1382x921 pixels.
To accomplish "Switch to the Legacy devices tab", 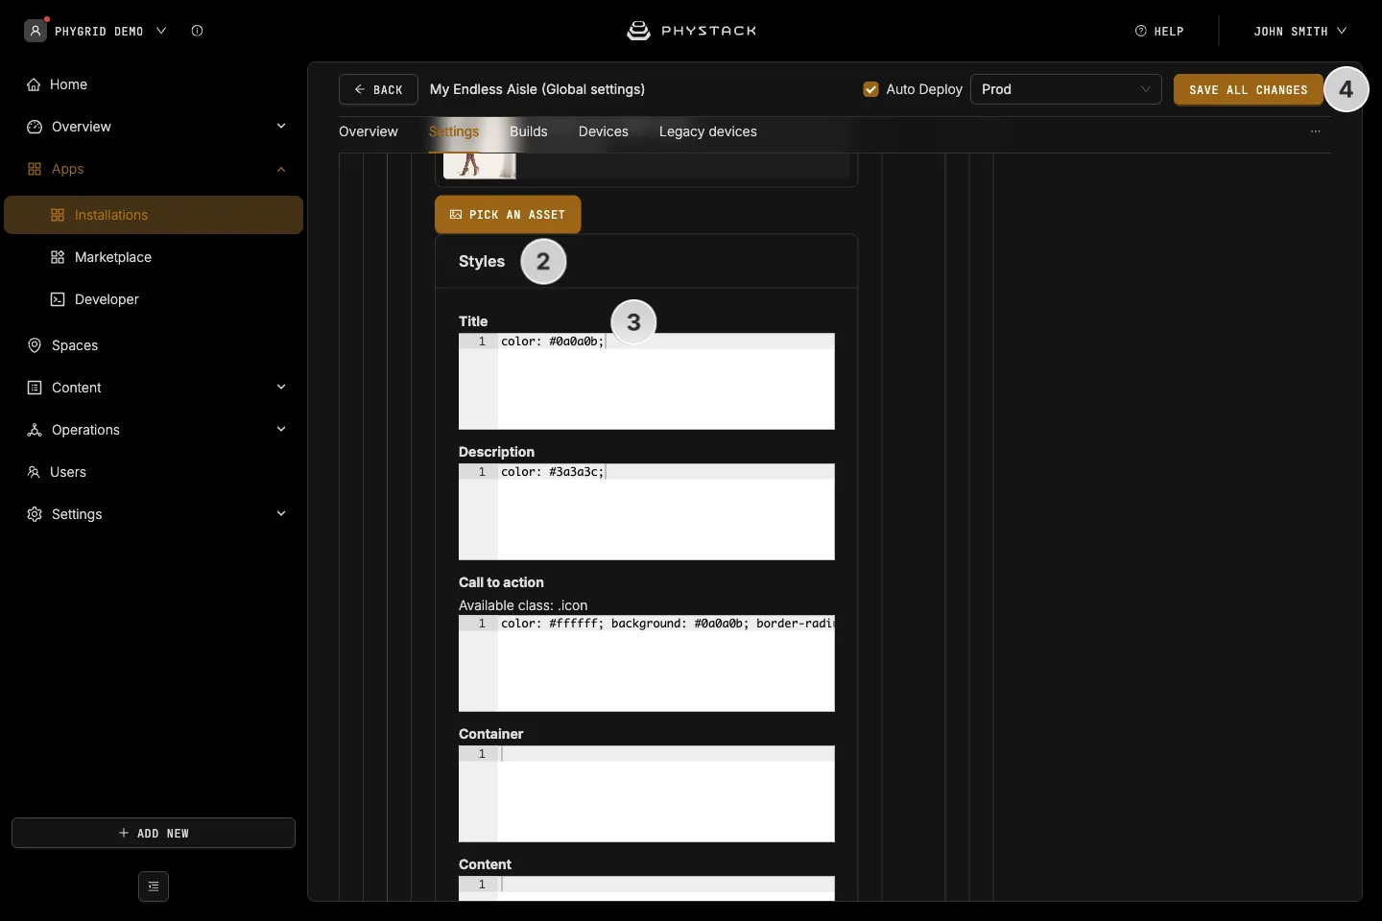I will pos(708,131).
